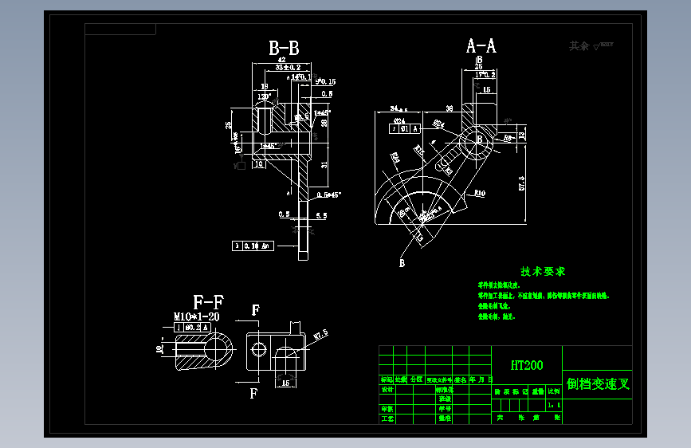Screen dimensions: 691x448
Task: Select the Ø0.2 A tolerance frame in F-F
Action: (x=193, y=328)
